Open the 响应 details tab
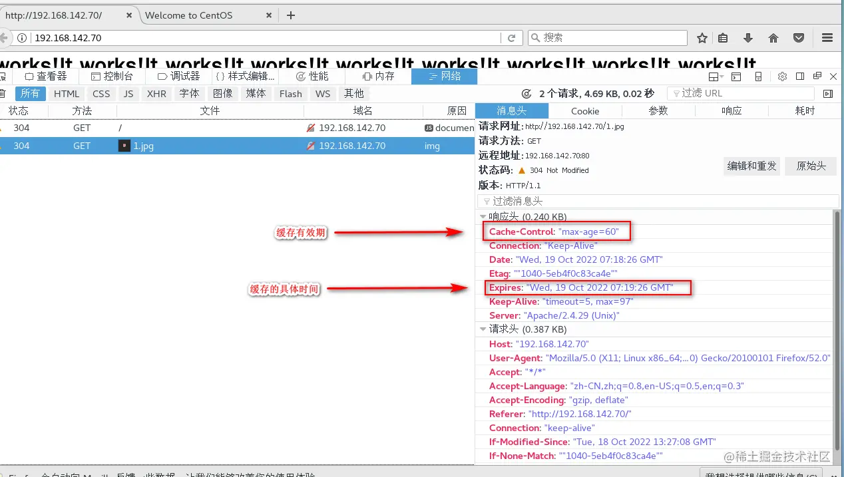 (732, 111)
